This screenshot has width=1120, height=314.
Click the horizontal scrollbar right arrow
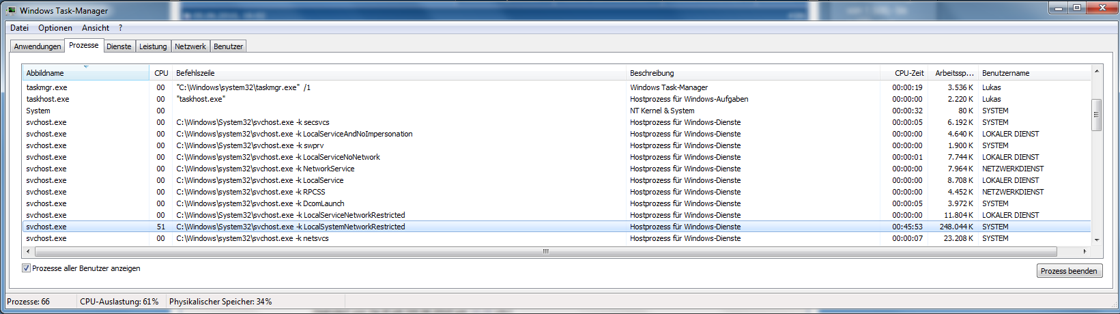[x=1085, y=251]
